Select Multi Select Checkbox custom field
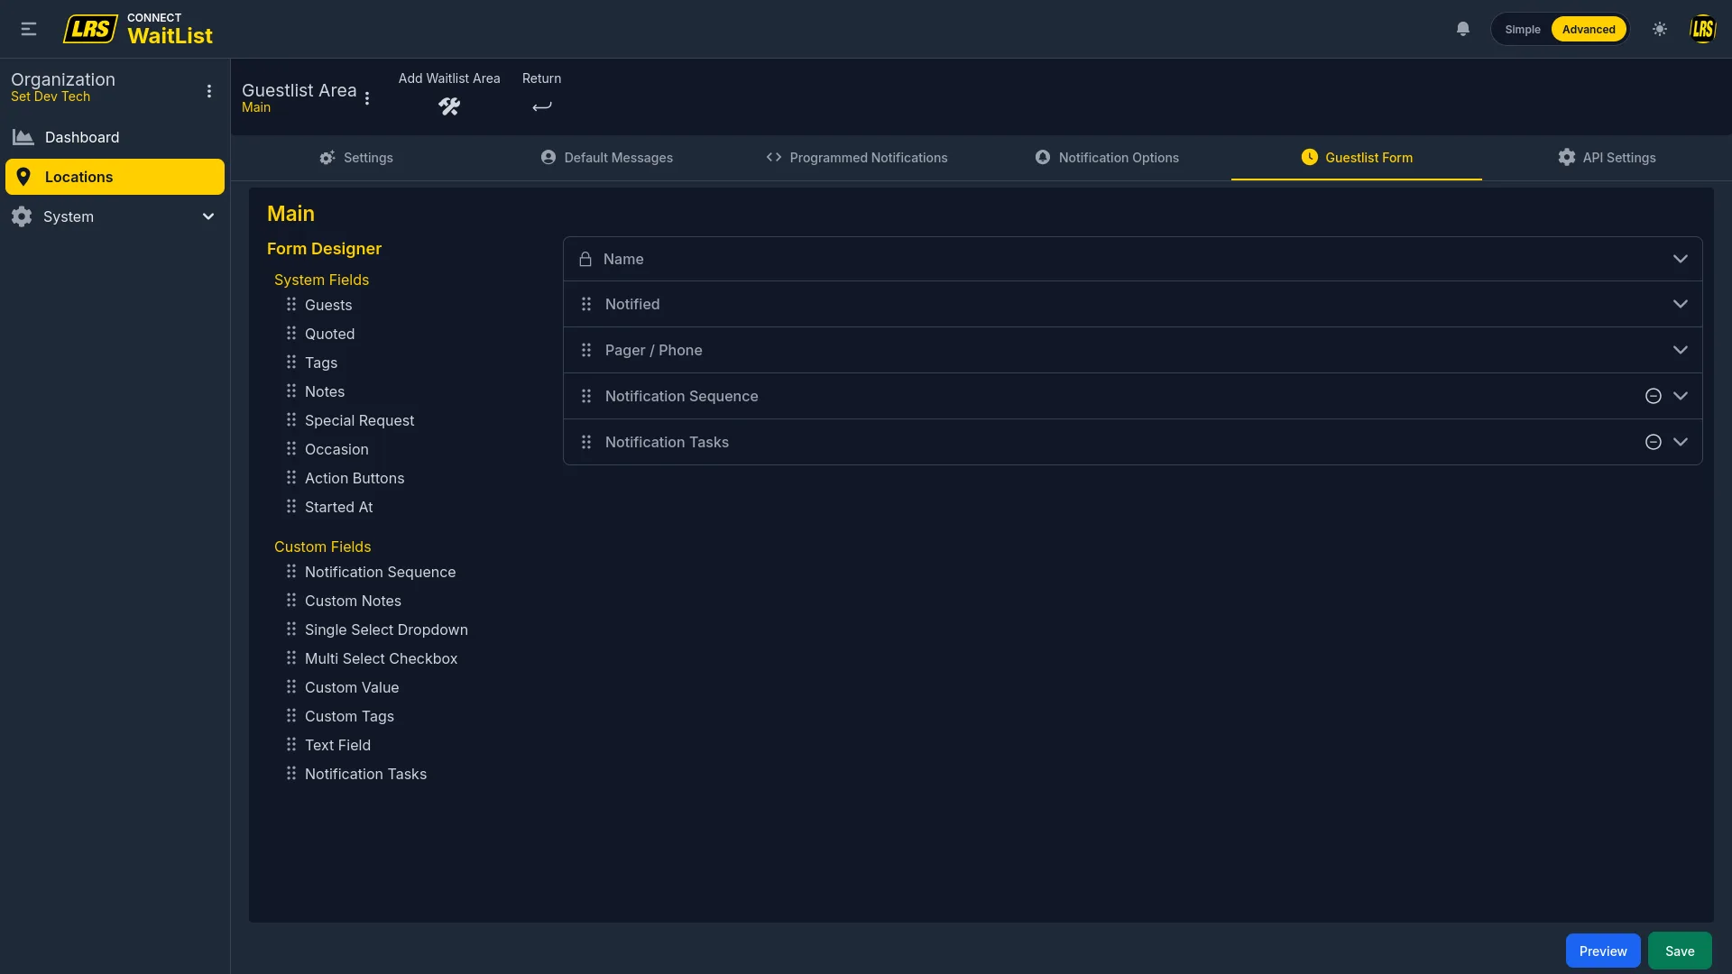Viewport: 1732px width, 974px height. [x=381, y=658]
